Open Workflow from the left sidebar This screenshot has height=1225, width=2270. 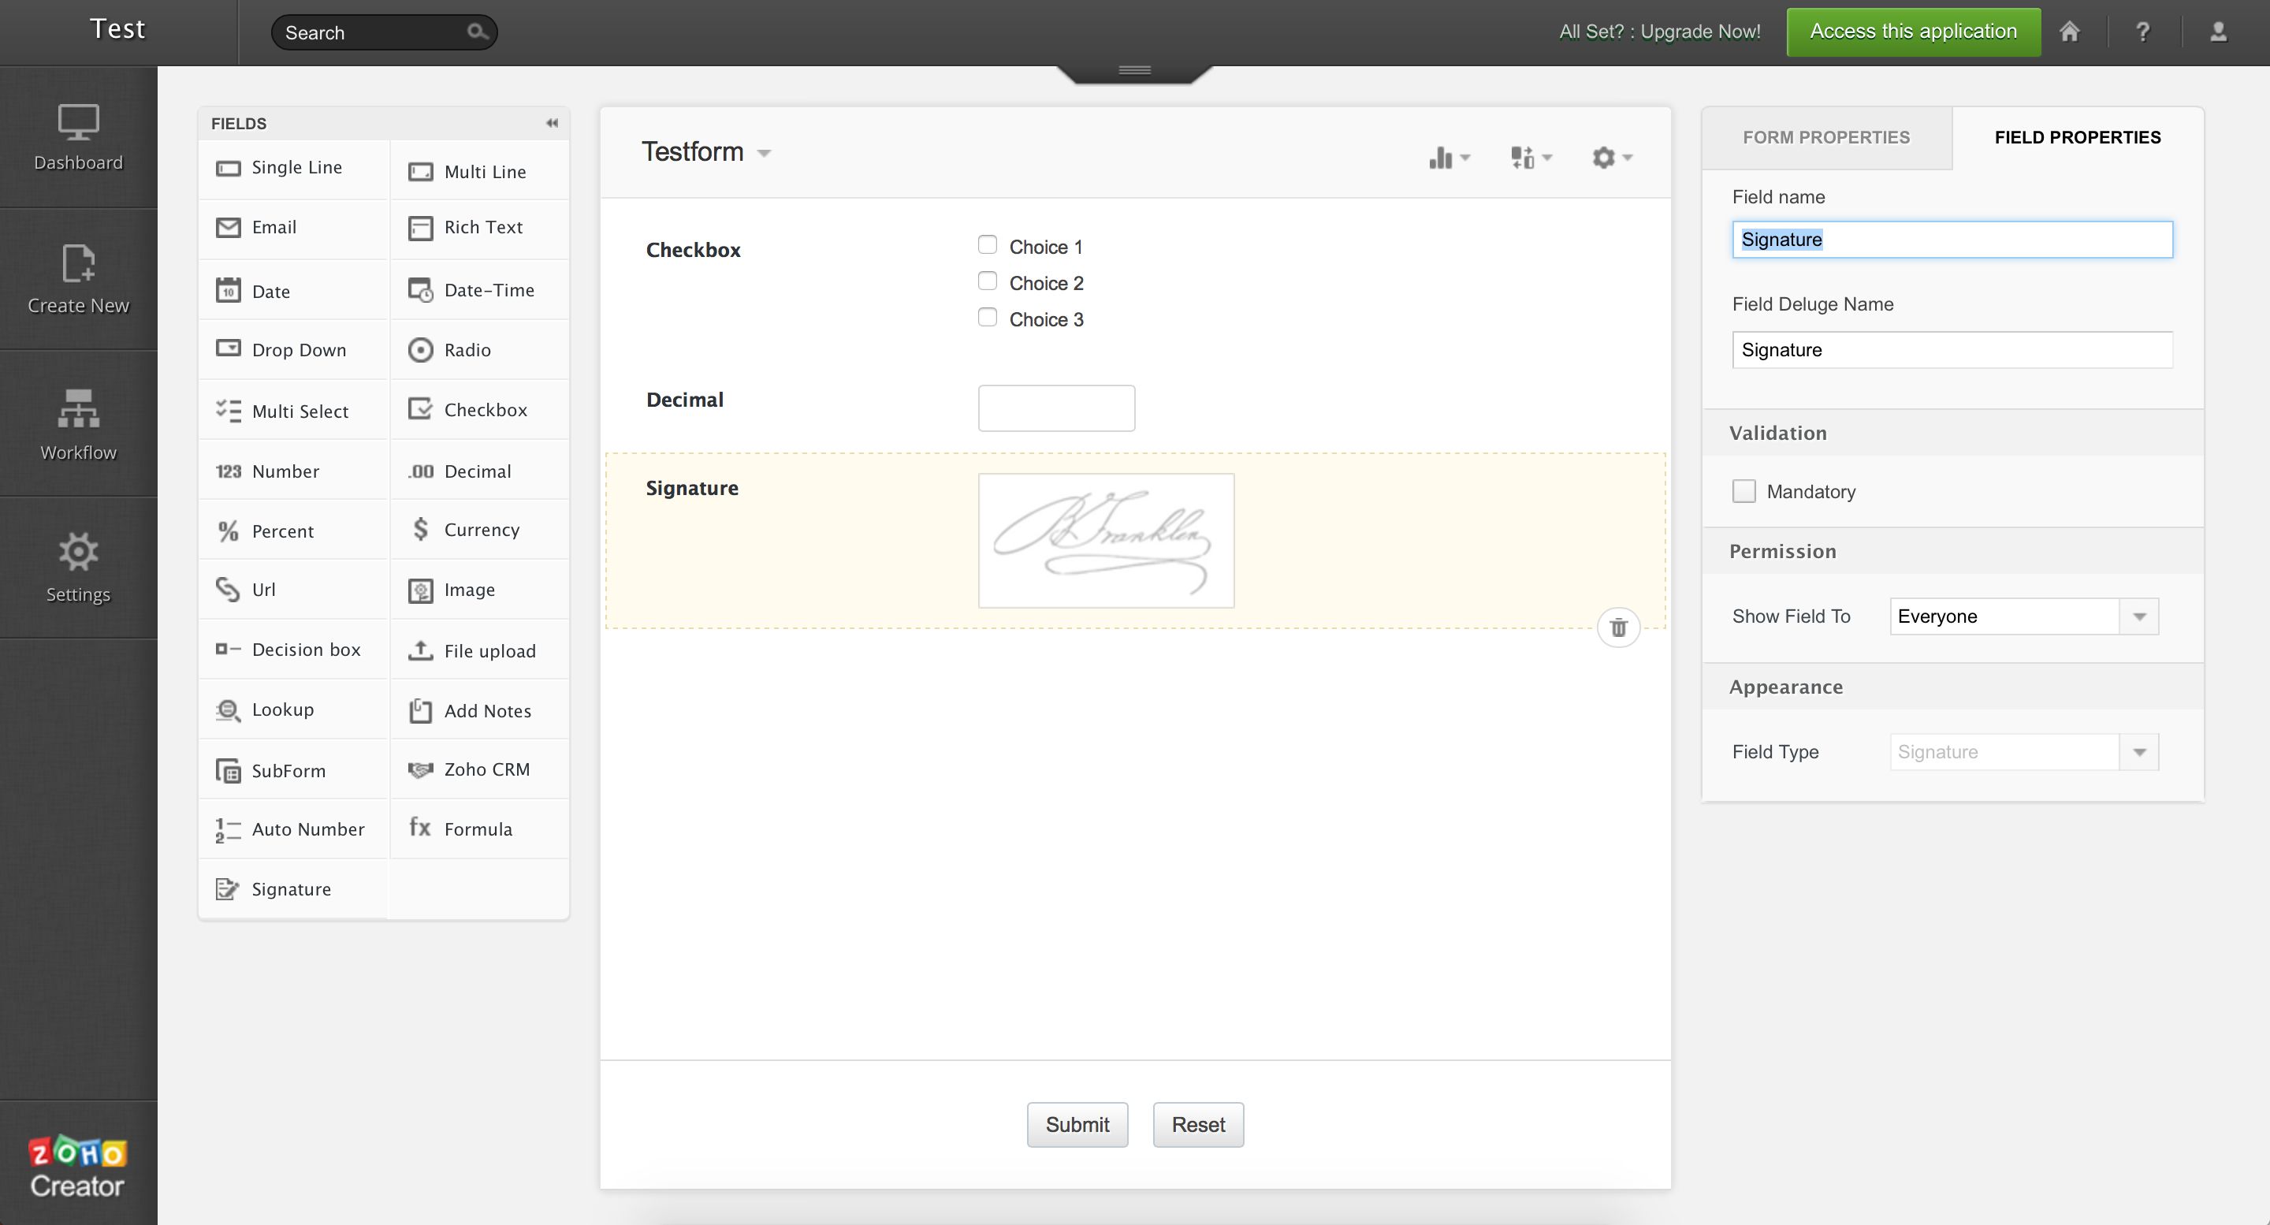point(79,425)
